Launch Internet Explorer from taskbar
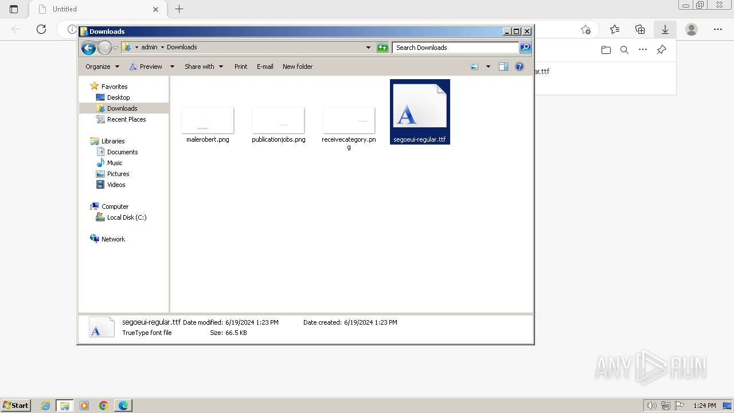This screenshot has width=734, height=413. tap(46, 406)
